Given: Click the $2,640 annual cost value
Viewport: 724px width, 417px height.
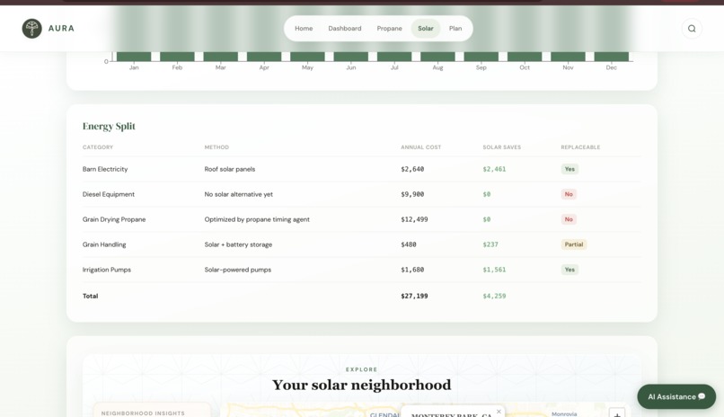Looking at the screenshot, I should [412, 169].
